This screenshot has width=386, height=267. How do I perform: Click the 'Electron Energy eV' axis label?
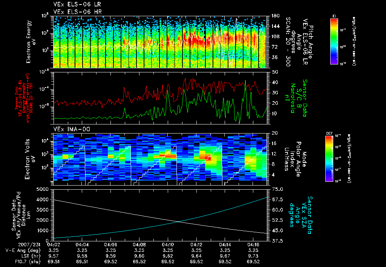pyautogui.click(x=31, y=41)
